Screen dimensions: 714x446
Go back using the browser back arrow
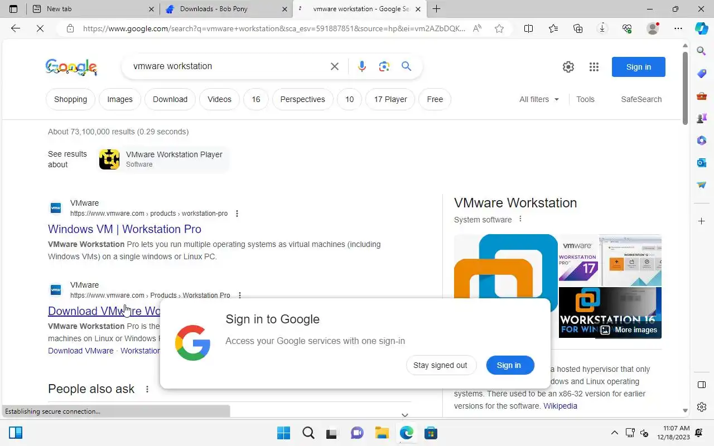click(x=16, y=28)
